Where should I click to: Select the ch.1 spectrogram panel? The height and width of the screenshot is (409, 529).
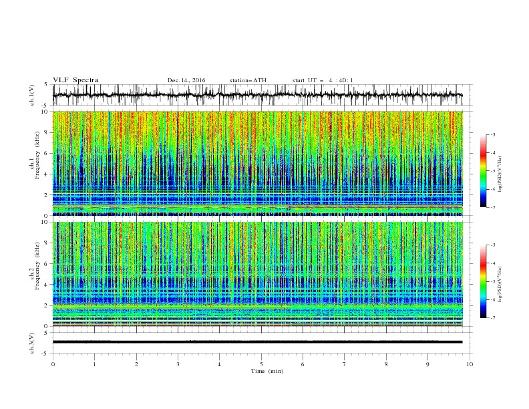(258, 163)
